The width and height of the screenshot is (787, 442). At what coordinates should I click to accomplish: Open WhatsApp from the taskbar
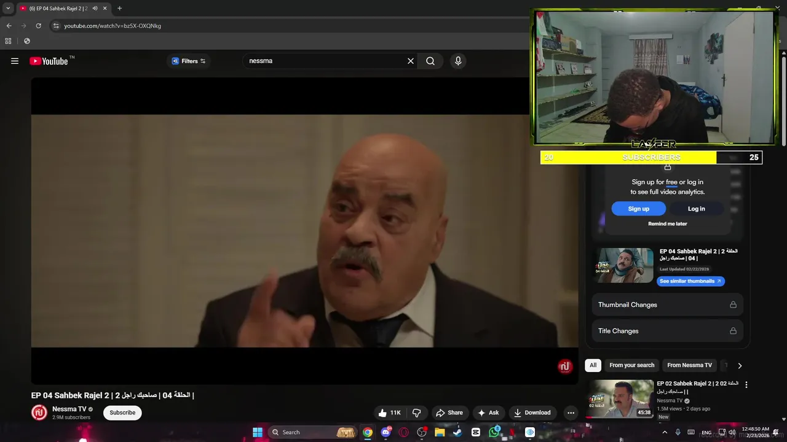tap(494, 432)
